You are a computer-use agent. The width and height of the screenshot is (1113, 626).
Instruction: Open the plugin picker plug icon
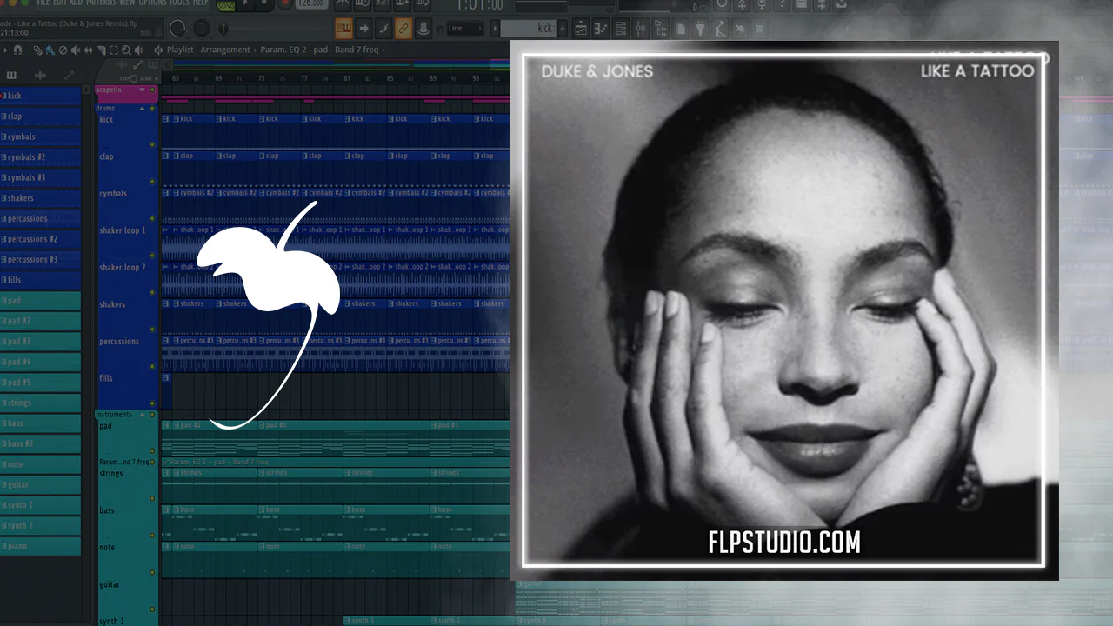[700, 29]
